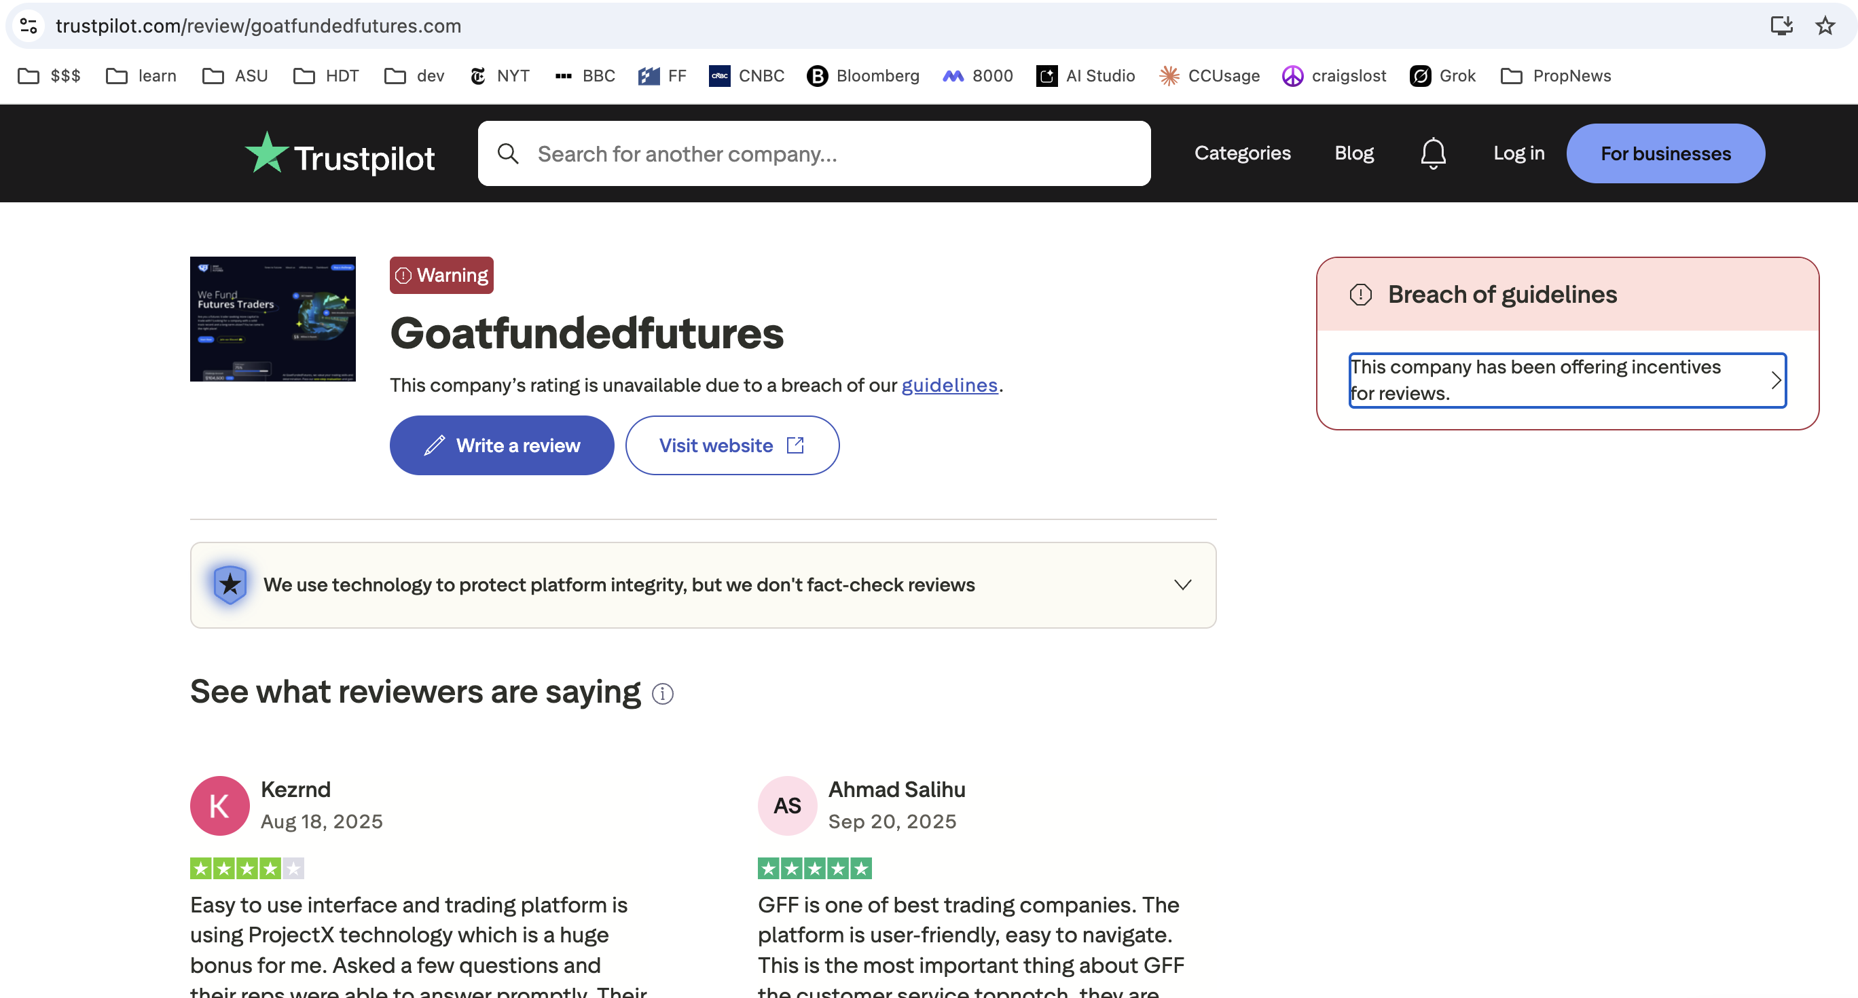This screenshot has width=1858, height=998.
Task: Click the search magnifier icon
Action: (x=509, y=153)
